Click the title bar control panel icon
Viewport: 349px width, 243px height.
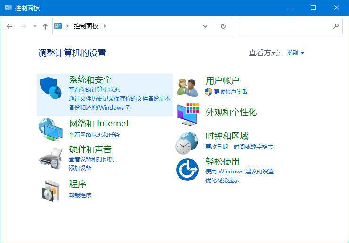tap(8, 8)
